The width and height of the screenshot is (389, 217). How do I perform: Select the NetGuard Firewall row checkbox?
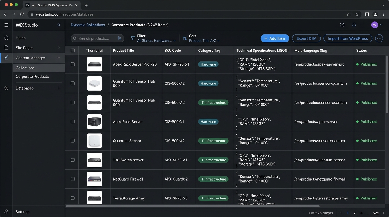pyautogui.click(x=73, y=179)
